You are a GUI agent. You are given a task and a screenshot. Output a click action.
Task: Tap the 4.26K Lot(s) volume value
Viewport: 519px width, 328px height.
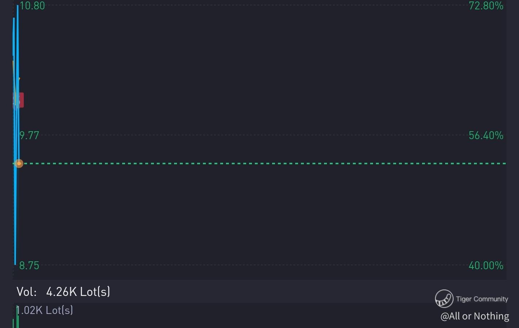click(x=78, y=292)
